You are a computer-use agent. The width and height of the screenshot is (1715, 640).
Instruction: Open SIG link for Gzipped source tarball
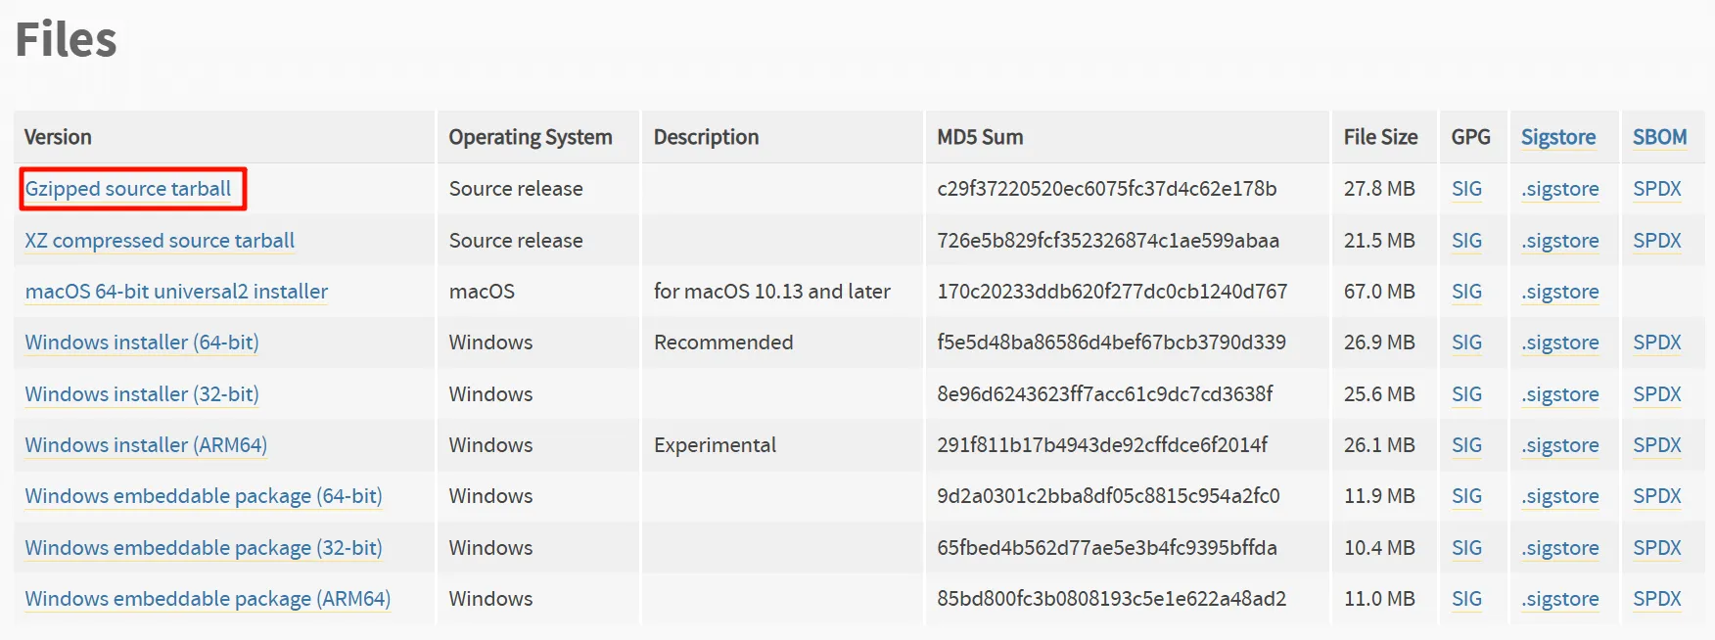click(1466, 189)
